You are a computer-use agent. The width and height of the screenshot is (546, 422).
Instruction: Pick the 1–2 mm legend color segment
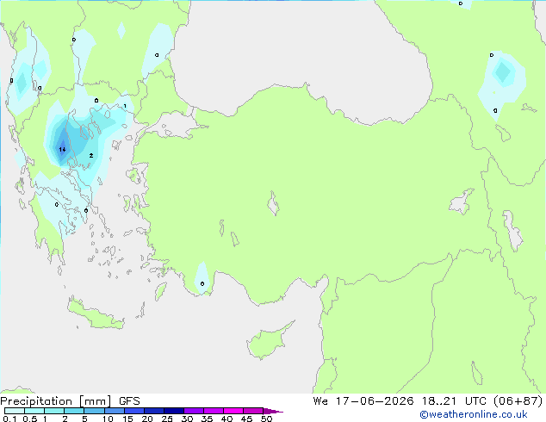(54, 411)
